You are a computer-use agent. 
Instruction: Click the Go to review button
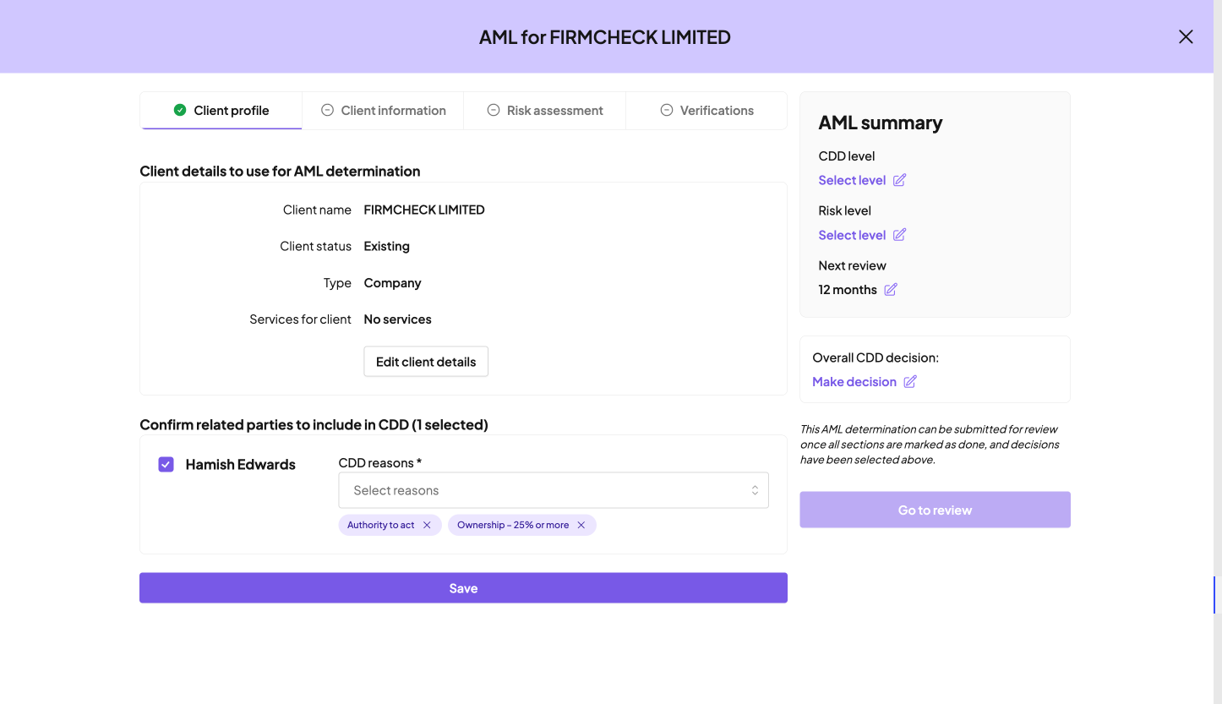(935, 510)
